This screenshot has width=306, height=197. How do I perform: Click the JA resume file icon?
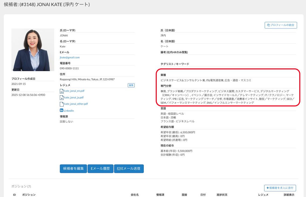[x=62, y=98]
